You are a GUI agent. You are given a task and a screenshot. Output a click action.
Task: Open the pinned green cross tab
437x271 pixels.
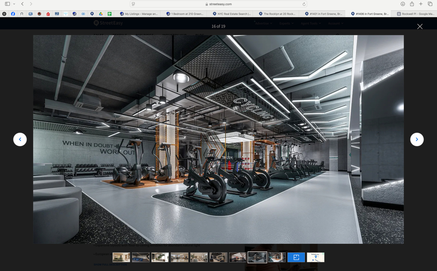(110, 14)
